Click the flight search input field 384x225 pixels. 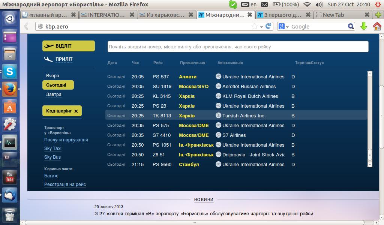point(238,47)
